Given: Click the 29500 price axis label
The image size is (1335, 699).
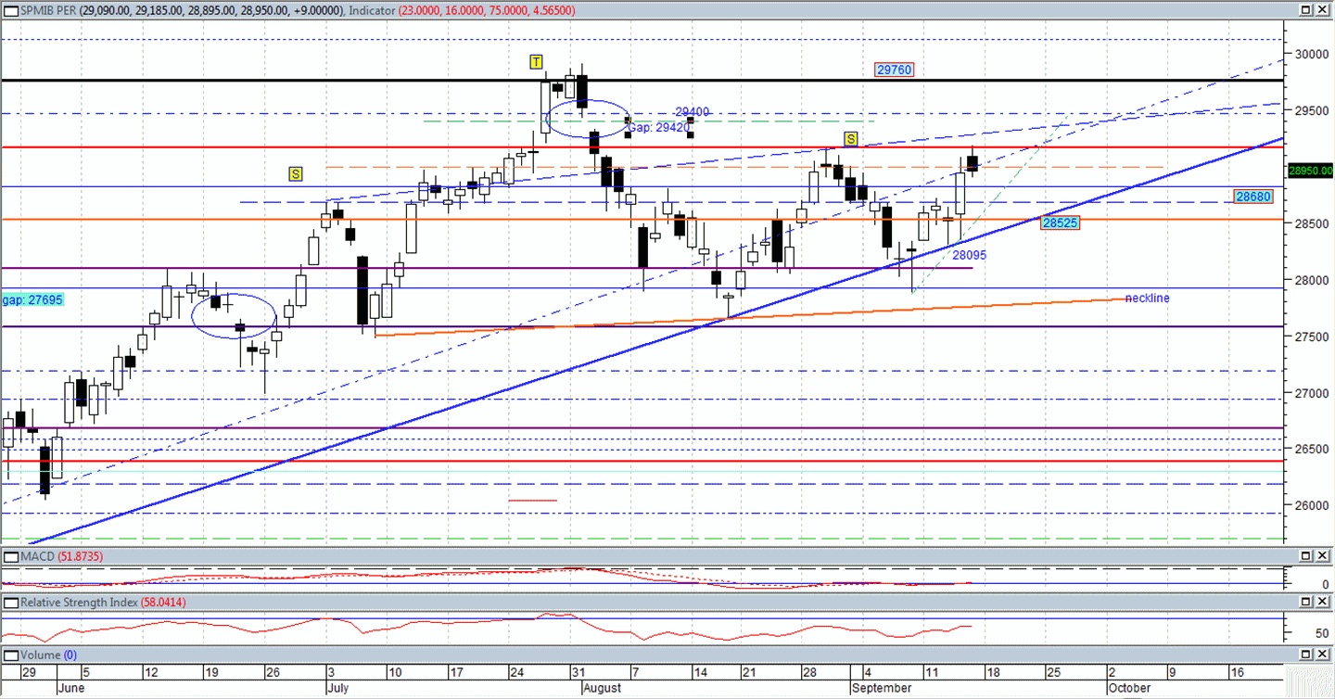Looking at the screenshot, I should (1311, 110).
